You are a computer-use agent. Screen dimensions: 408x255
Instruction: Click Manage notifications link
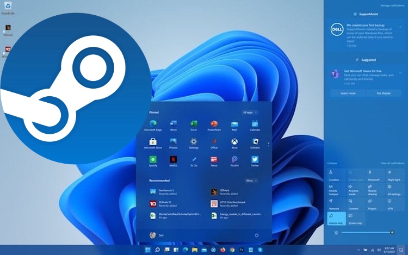point(392,5)
